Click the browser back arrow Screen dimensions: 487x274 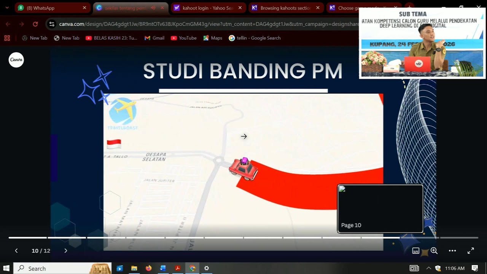(8, 24)
